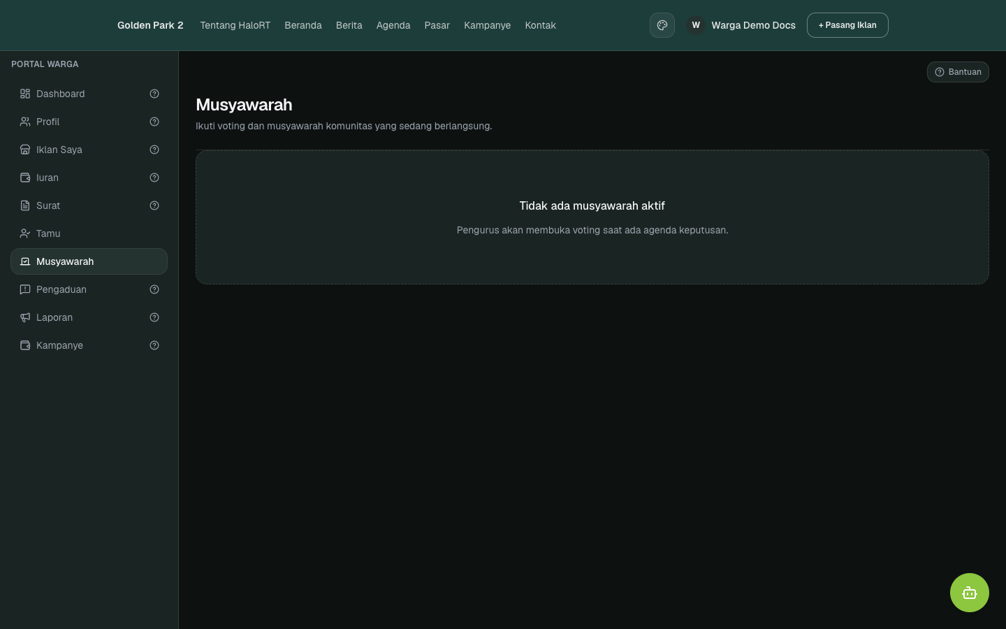This screenshot has height=629, width=1006.
Task: Open the Surat sidebar item
Action: point(89,205)
